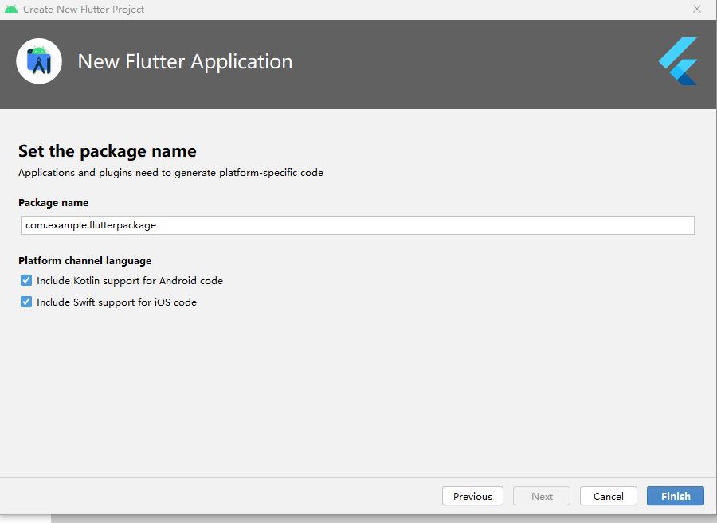The width and height of the screenshot is (717, 523).
Task: Close the Create New Flutter Project dialog
Action: pos(697,9)
